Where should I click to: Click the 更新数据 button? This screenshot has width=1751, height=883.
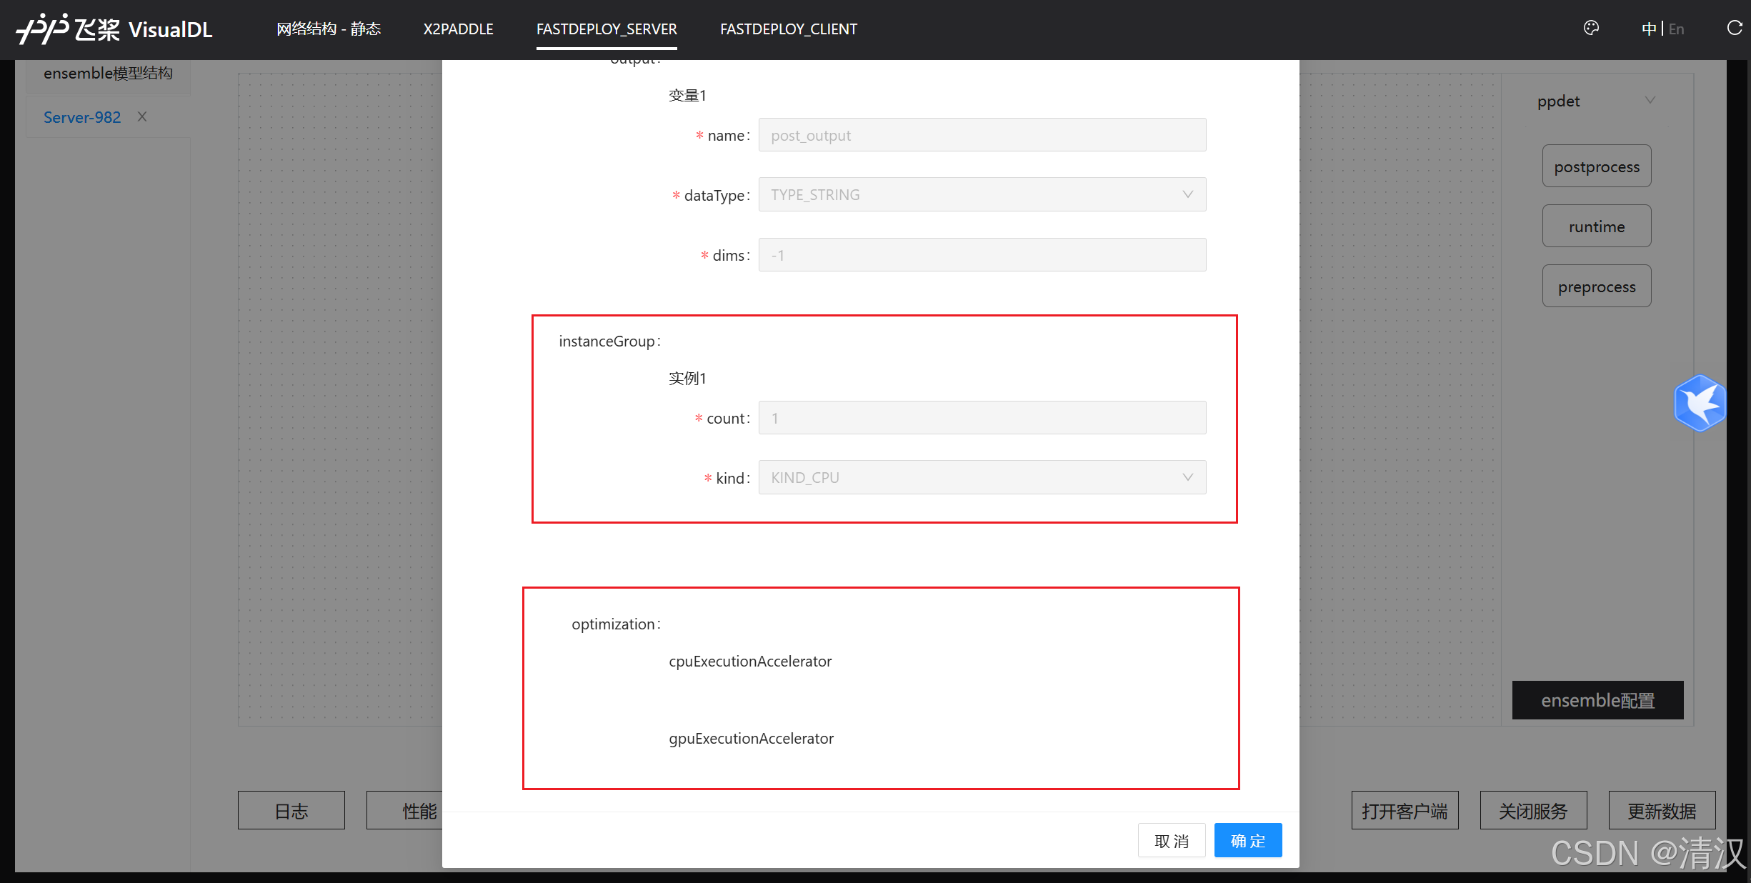[x=1662, y=810]
